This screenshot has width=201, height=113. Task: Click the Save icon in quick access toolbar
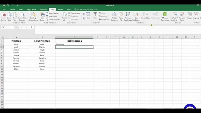4,5
